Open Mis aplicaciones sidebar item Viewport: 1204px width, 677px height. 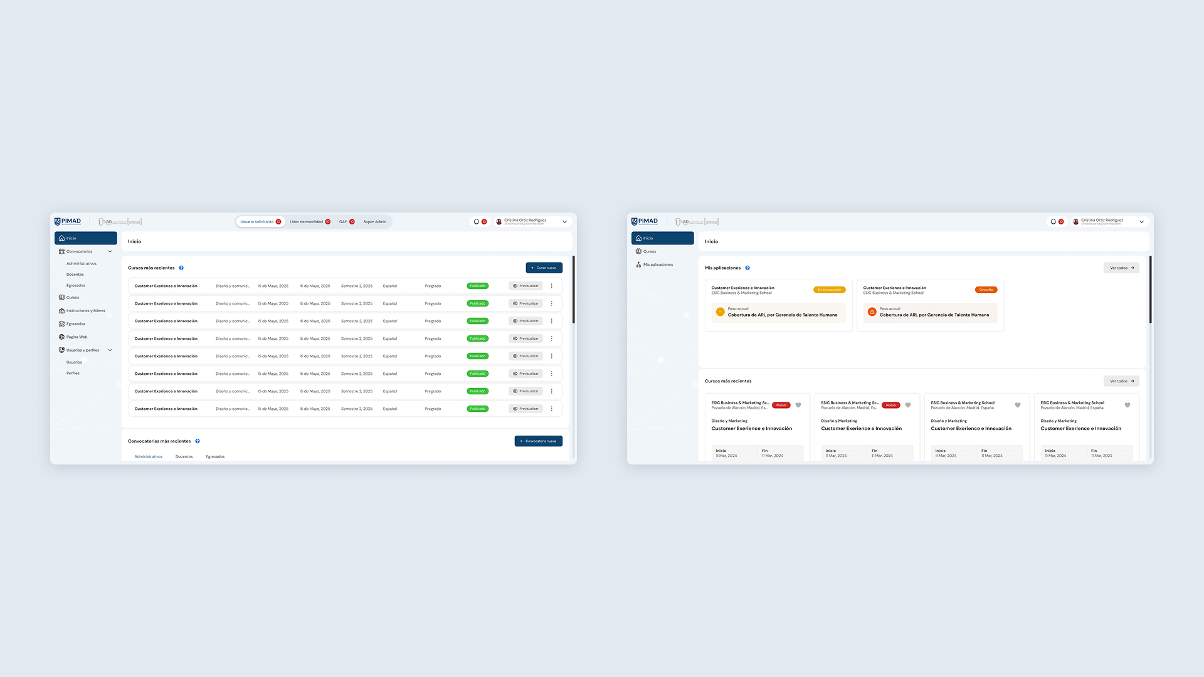pos(657,265)
